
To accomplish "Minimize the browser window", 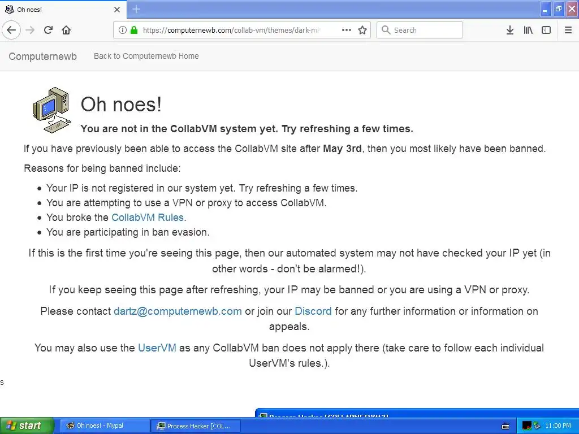I will pyautogui.click(x=545, y=9).
